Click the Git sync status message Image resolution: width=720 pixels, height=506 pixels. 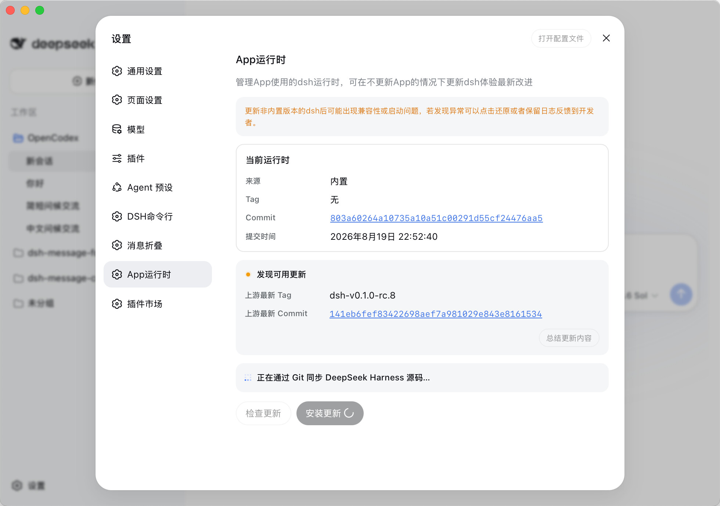point(343,377)
